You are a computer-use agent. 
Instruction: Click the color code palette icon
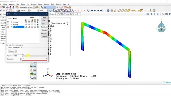click(17, 7)
